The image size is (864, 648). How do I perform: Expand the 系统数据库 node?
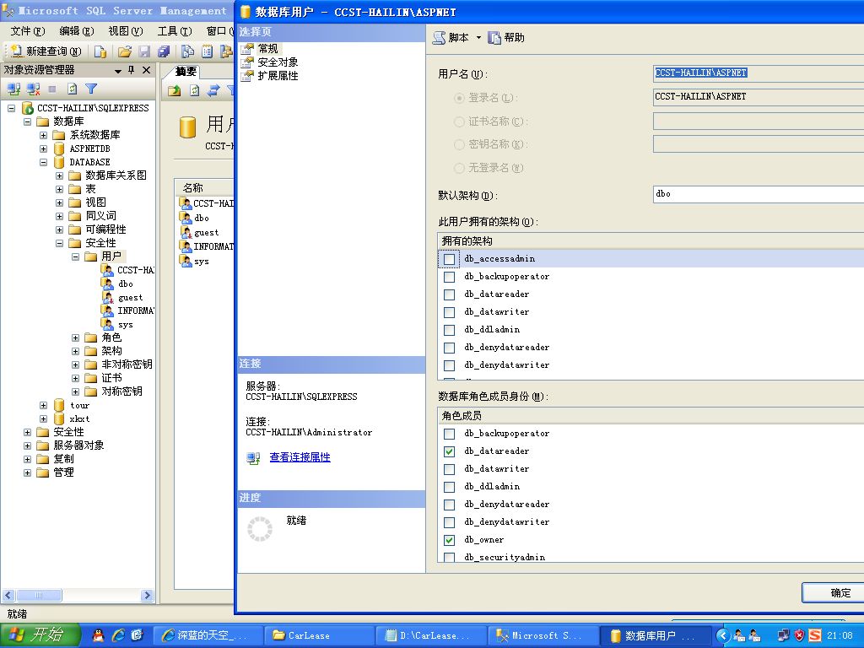pyautogui.click(x=44, y=135)
